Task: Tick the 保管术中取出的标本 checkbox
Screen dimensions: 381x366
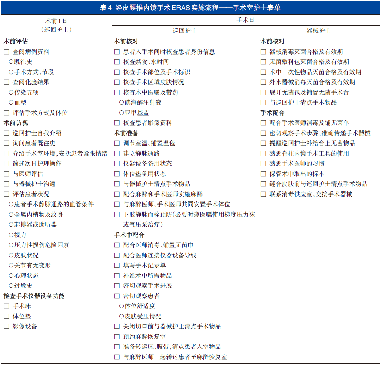Action: pos(263,174)
